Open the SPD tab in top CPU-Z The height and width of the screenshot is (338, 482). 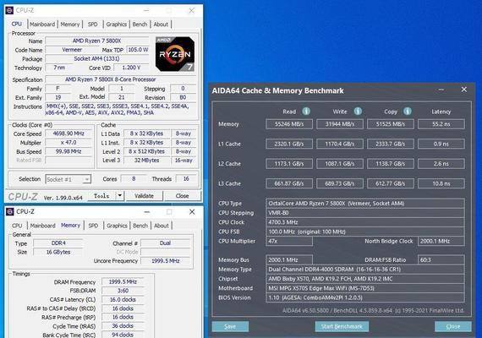92,24
